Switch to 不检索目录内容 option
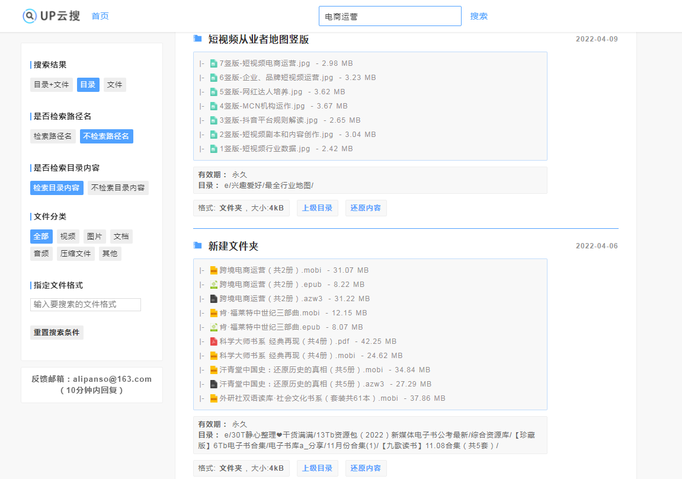 pos(118,188)
